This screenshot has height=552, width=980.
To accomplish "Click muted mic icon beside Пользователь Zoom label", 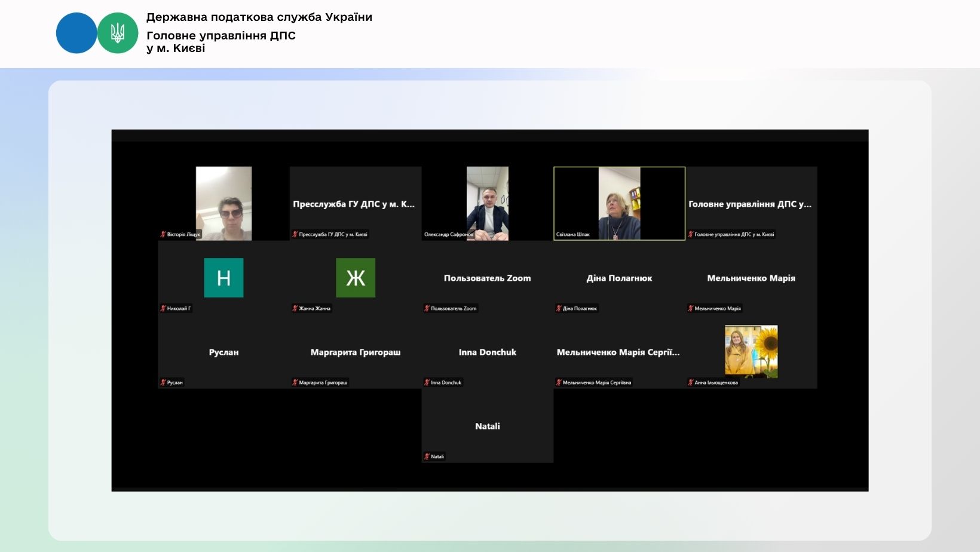I will 427,308.
